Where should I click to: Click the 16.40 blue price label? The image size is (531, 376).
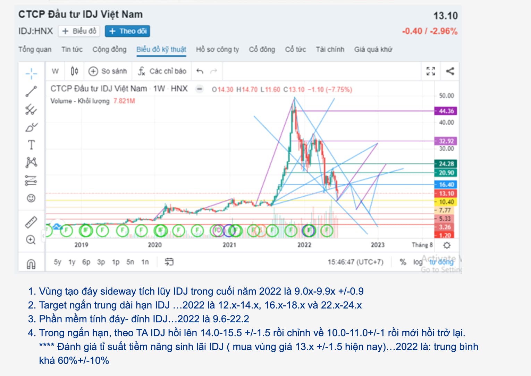tap(446, 185)
